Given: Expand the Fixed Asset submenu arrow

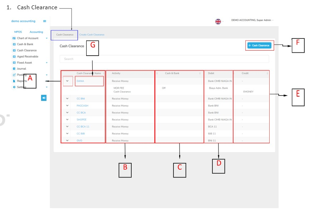Looking at the screenshot, I should 46,63.
